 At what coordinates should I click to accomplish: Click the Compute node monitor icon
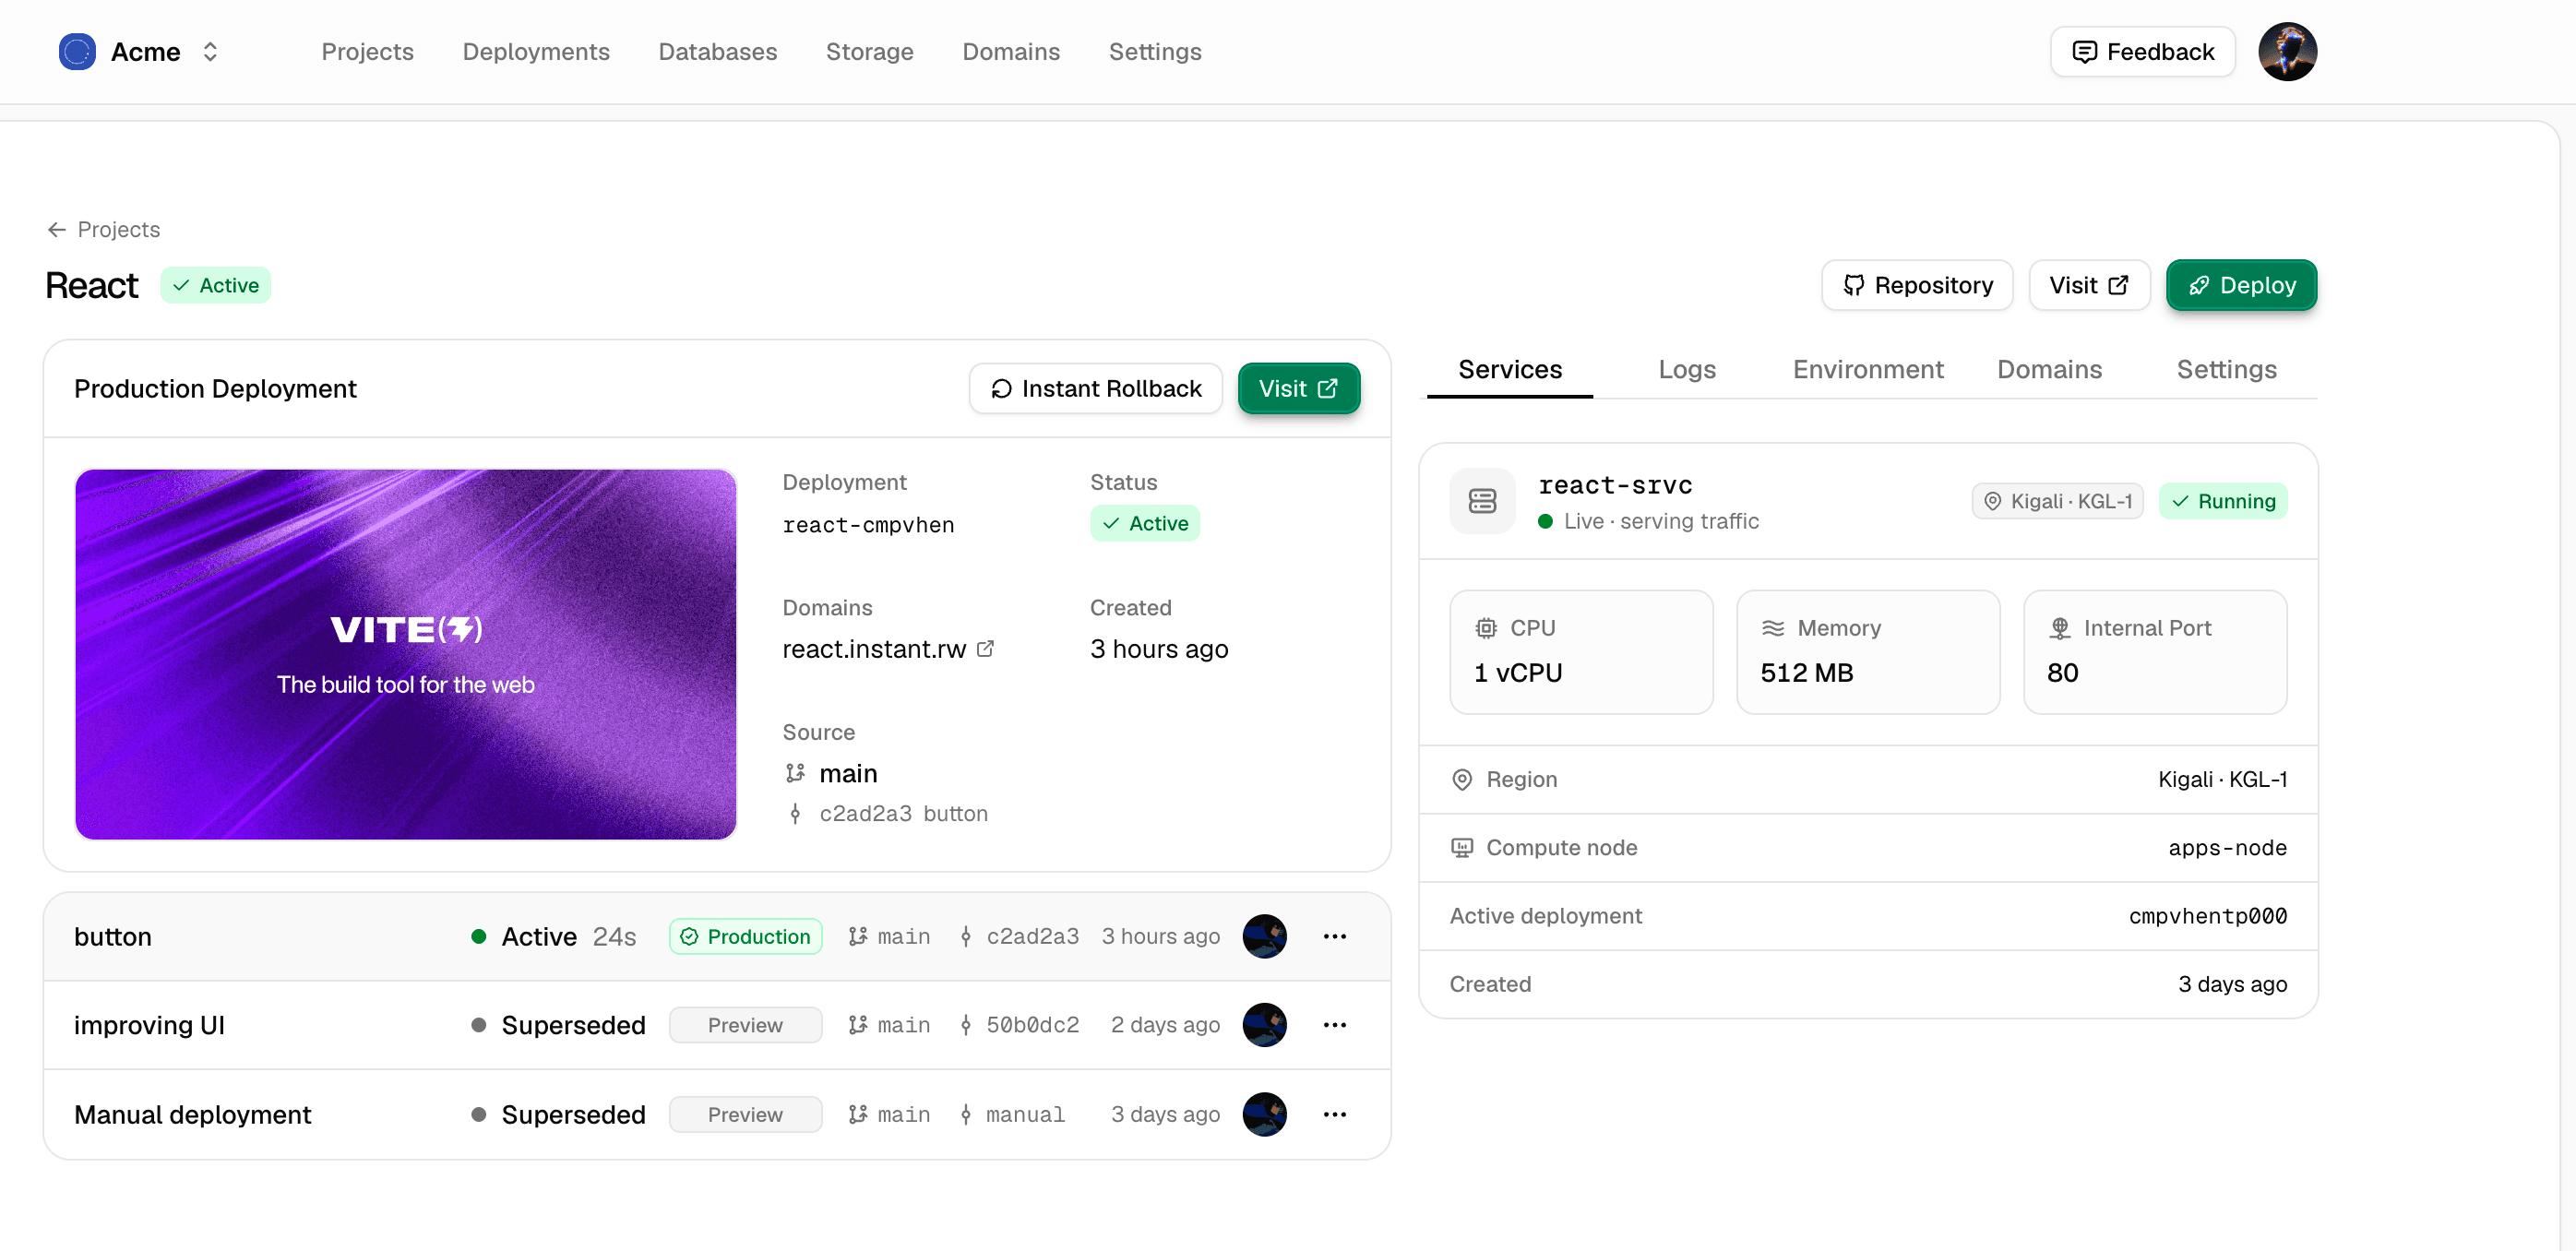1461,848
